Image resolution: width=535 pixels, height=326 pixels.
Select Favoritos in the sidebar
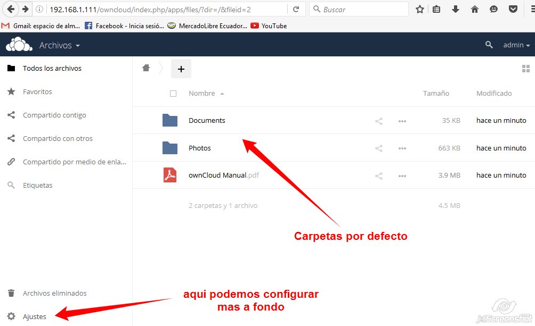click(37, 91)
